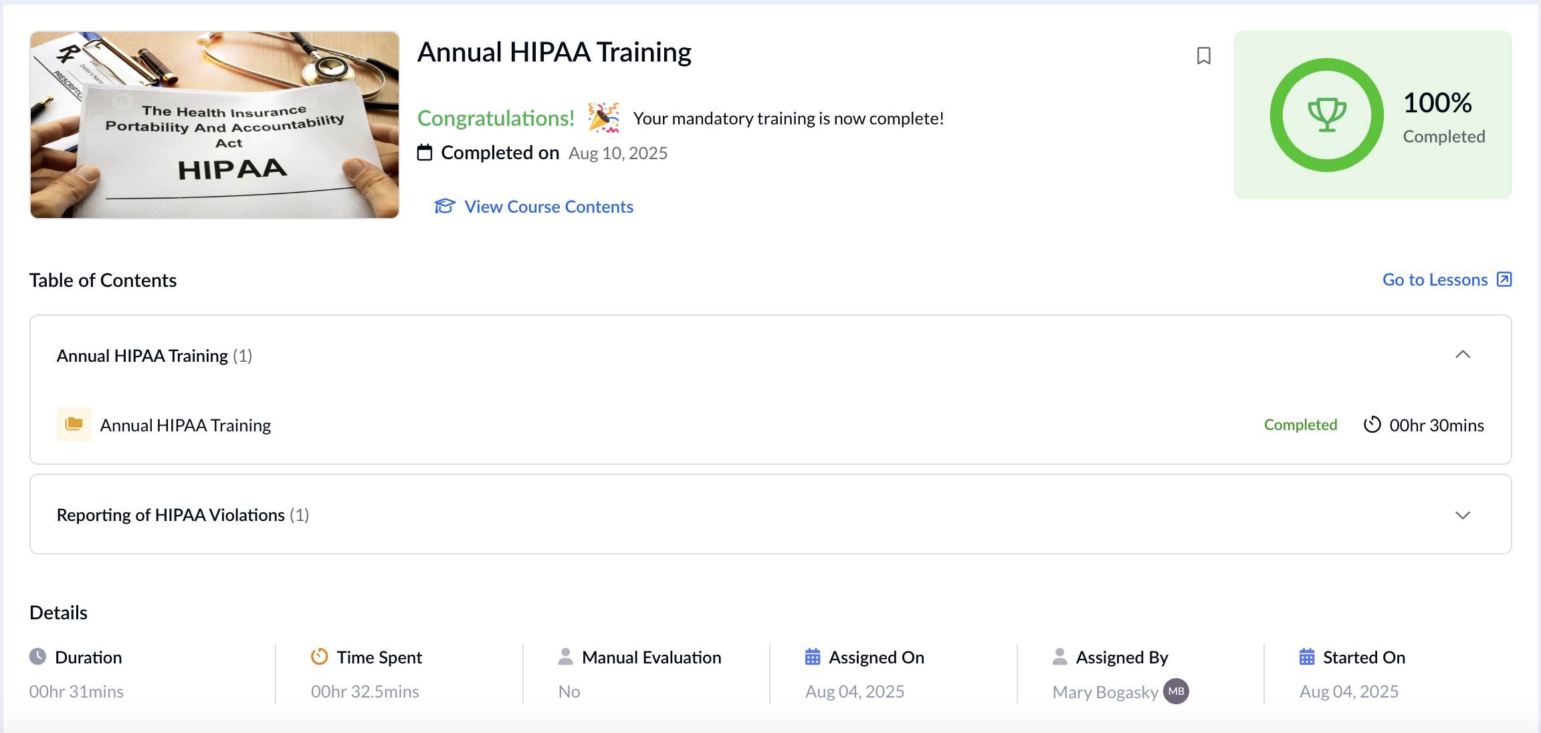This screenshot has height=733, width=1541.
Task: Select the calendar icon next to Assigned On
Action: tap(813, 657)
